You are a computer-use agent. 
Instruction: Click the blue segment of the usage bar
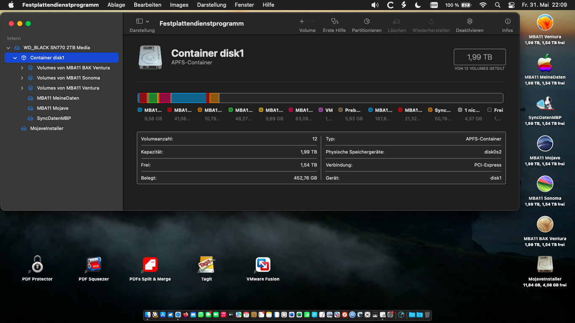coord(189,98)
